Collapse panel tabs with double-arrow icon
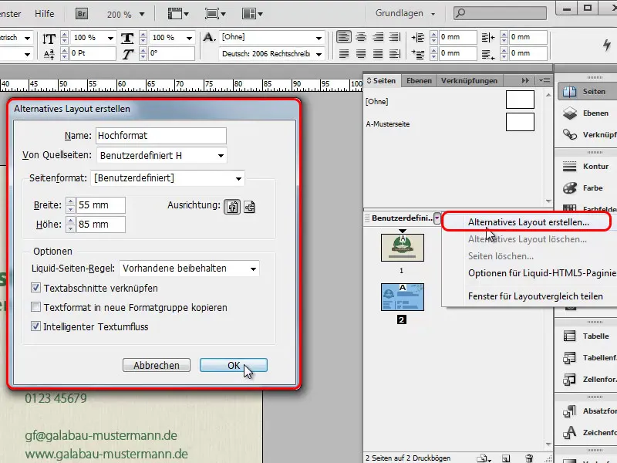 tap(525, 81)
